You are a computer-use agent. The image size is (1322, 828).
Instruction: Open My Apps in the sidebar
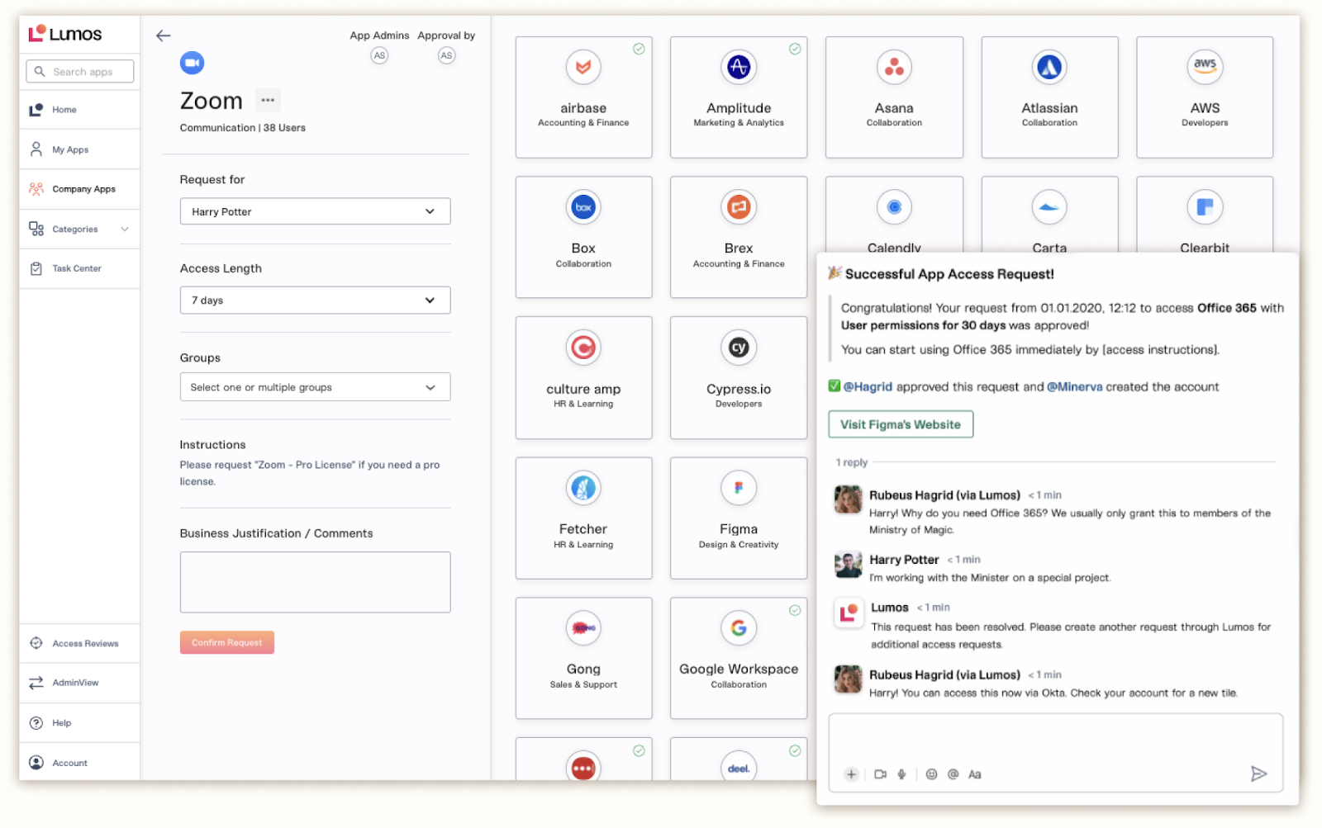[79, 149]
